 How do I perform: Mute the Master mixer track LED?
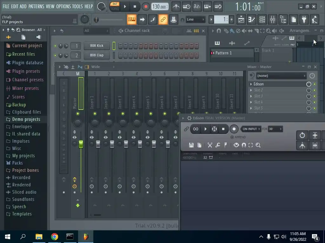[x=78, y=114]
